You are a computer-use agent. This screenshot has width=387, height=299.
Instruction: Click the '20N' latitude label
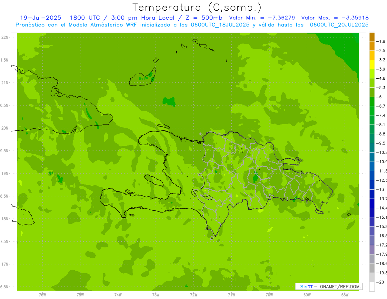pos(5,128)
